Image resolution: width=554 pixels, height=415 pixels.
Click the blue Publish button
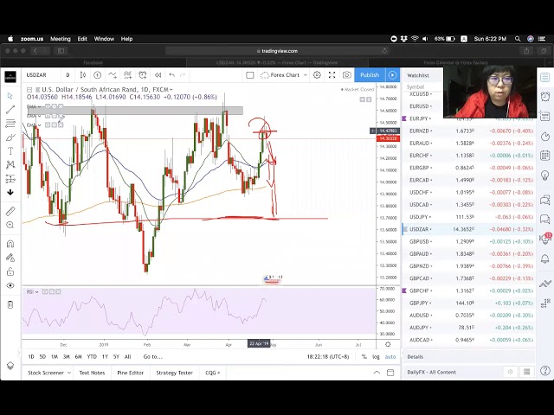(370, 75)
